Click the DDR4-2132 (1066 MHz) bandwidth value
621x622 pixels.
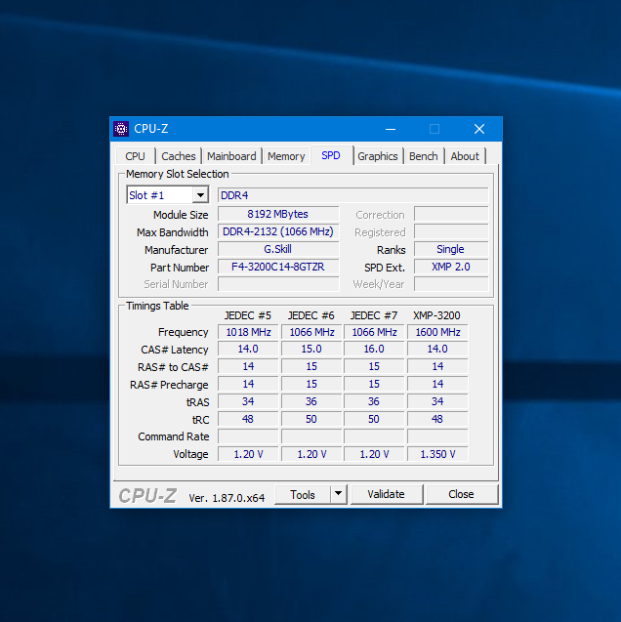278,231
